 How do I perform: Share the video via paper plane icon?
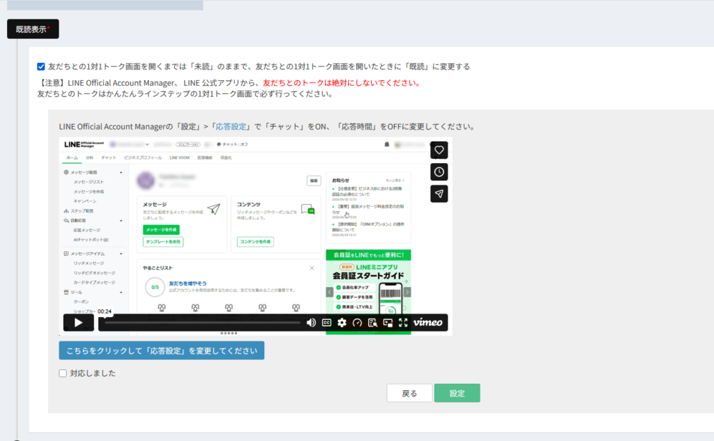coord(439,194)
